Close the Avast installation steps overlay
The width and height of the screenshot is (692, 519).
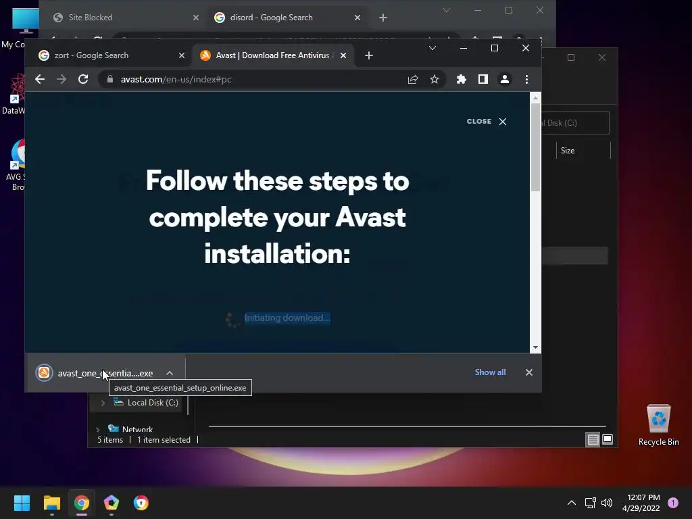pyautogui.click(x=487, y=122)
